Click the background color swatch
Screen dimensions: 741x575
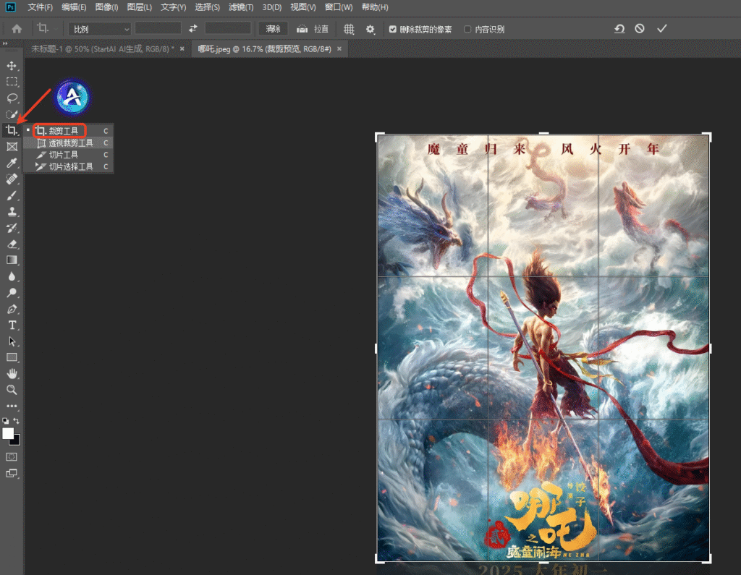[x=17, y=441]
